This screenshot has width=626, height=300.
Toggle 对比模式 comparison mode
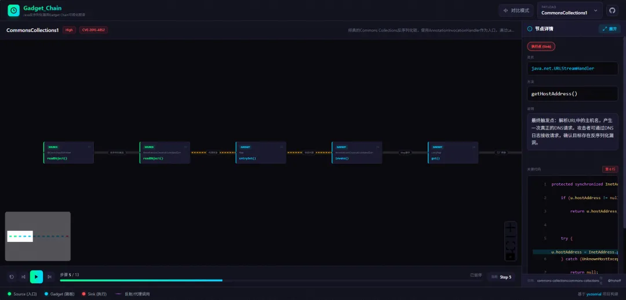516,10
